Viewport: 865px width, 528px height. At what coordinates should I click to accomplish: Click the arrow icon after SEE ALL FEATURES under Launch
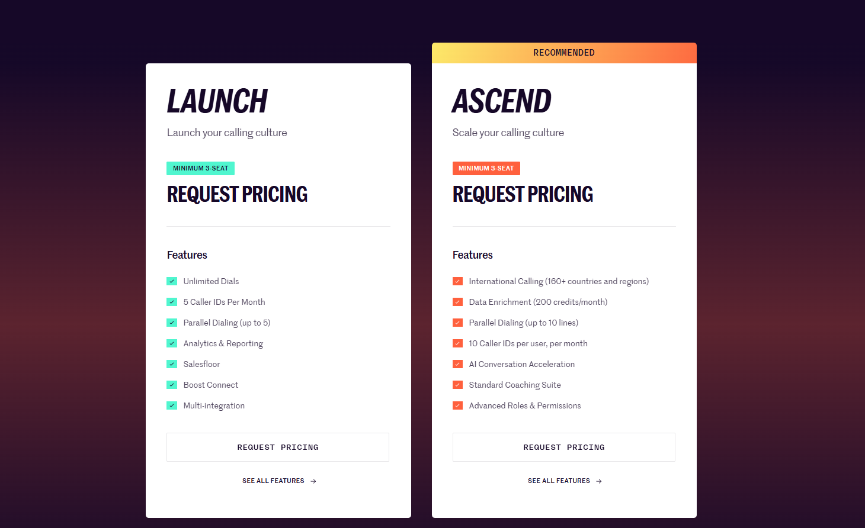pos(313,481)
